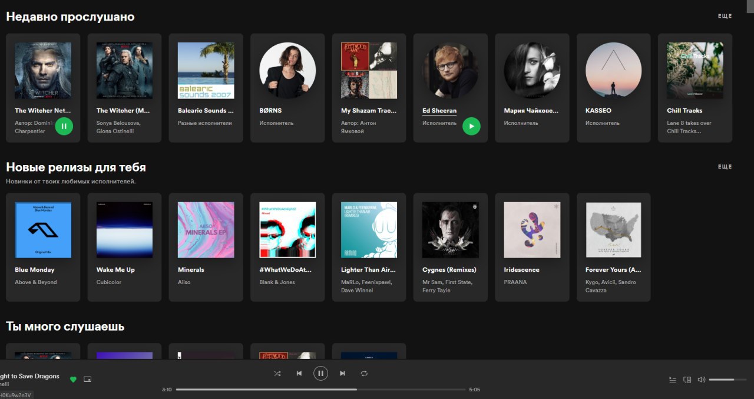Image resolution: width=754 pixels, height=399 pixels.
Task: Open the connect to a device icon
Action: click(687, 380)
